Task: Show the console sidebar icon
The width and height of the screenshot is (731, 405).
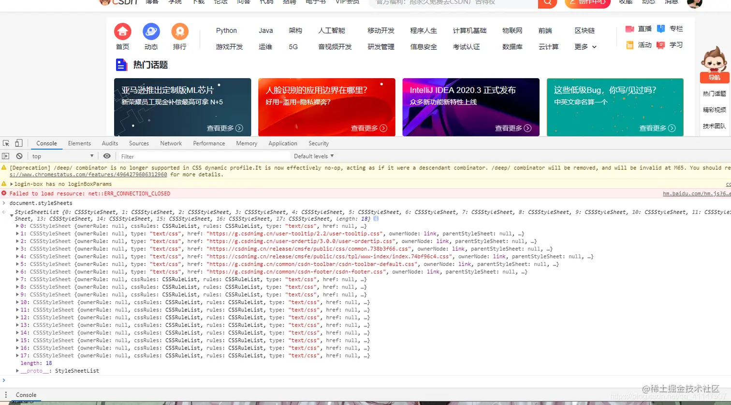Action: tap(6, 156)
